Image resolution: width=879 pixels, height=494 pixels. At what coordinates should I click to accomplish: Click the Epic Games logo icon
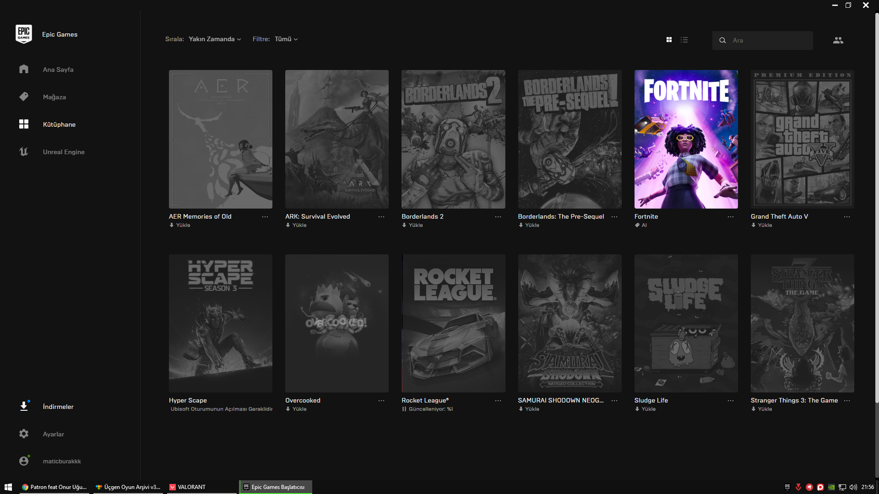[x=24, y=34]
